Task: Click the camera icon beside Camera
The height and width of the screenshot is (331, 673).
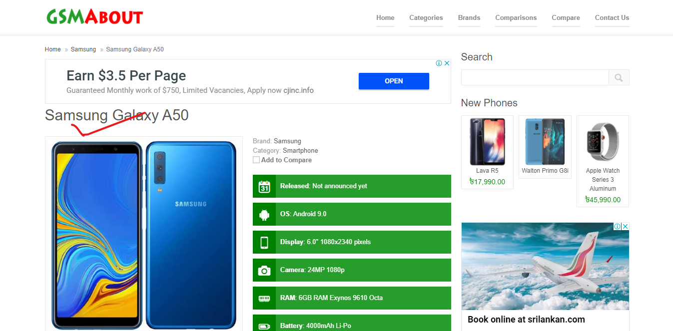Action: [x=264, y=270]
